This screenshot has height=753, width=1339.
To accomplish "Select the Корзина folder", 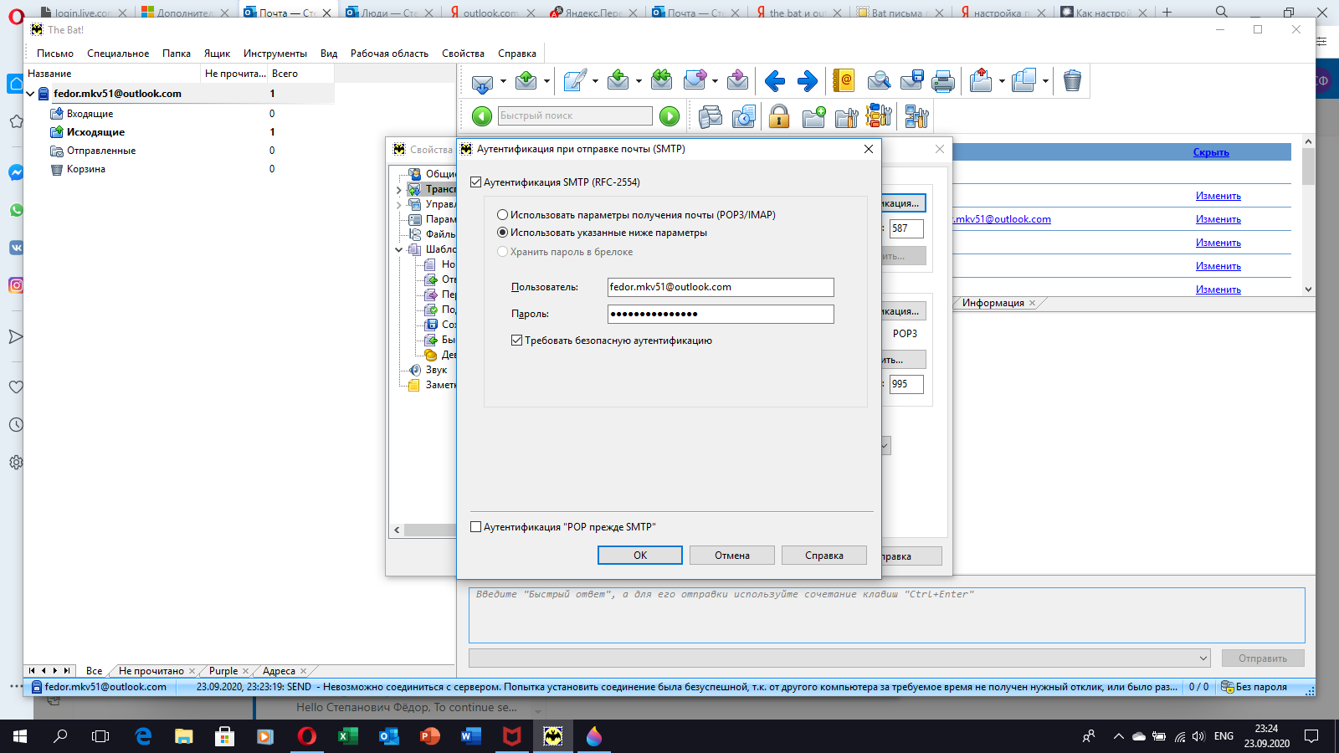I will point(86,169).
